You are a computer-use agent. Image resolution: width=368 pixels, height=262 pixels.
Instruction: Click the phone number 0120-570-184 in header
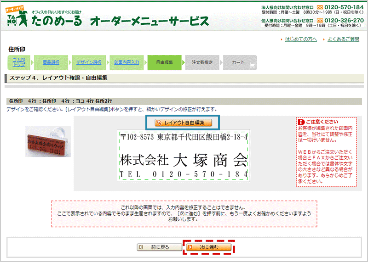[344, 7]
